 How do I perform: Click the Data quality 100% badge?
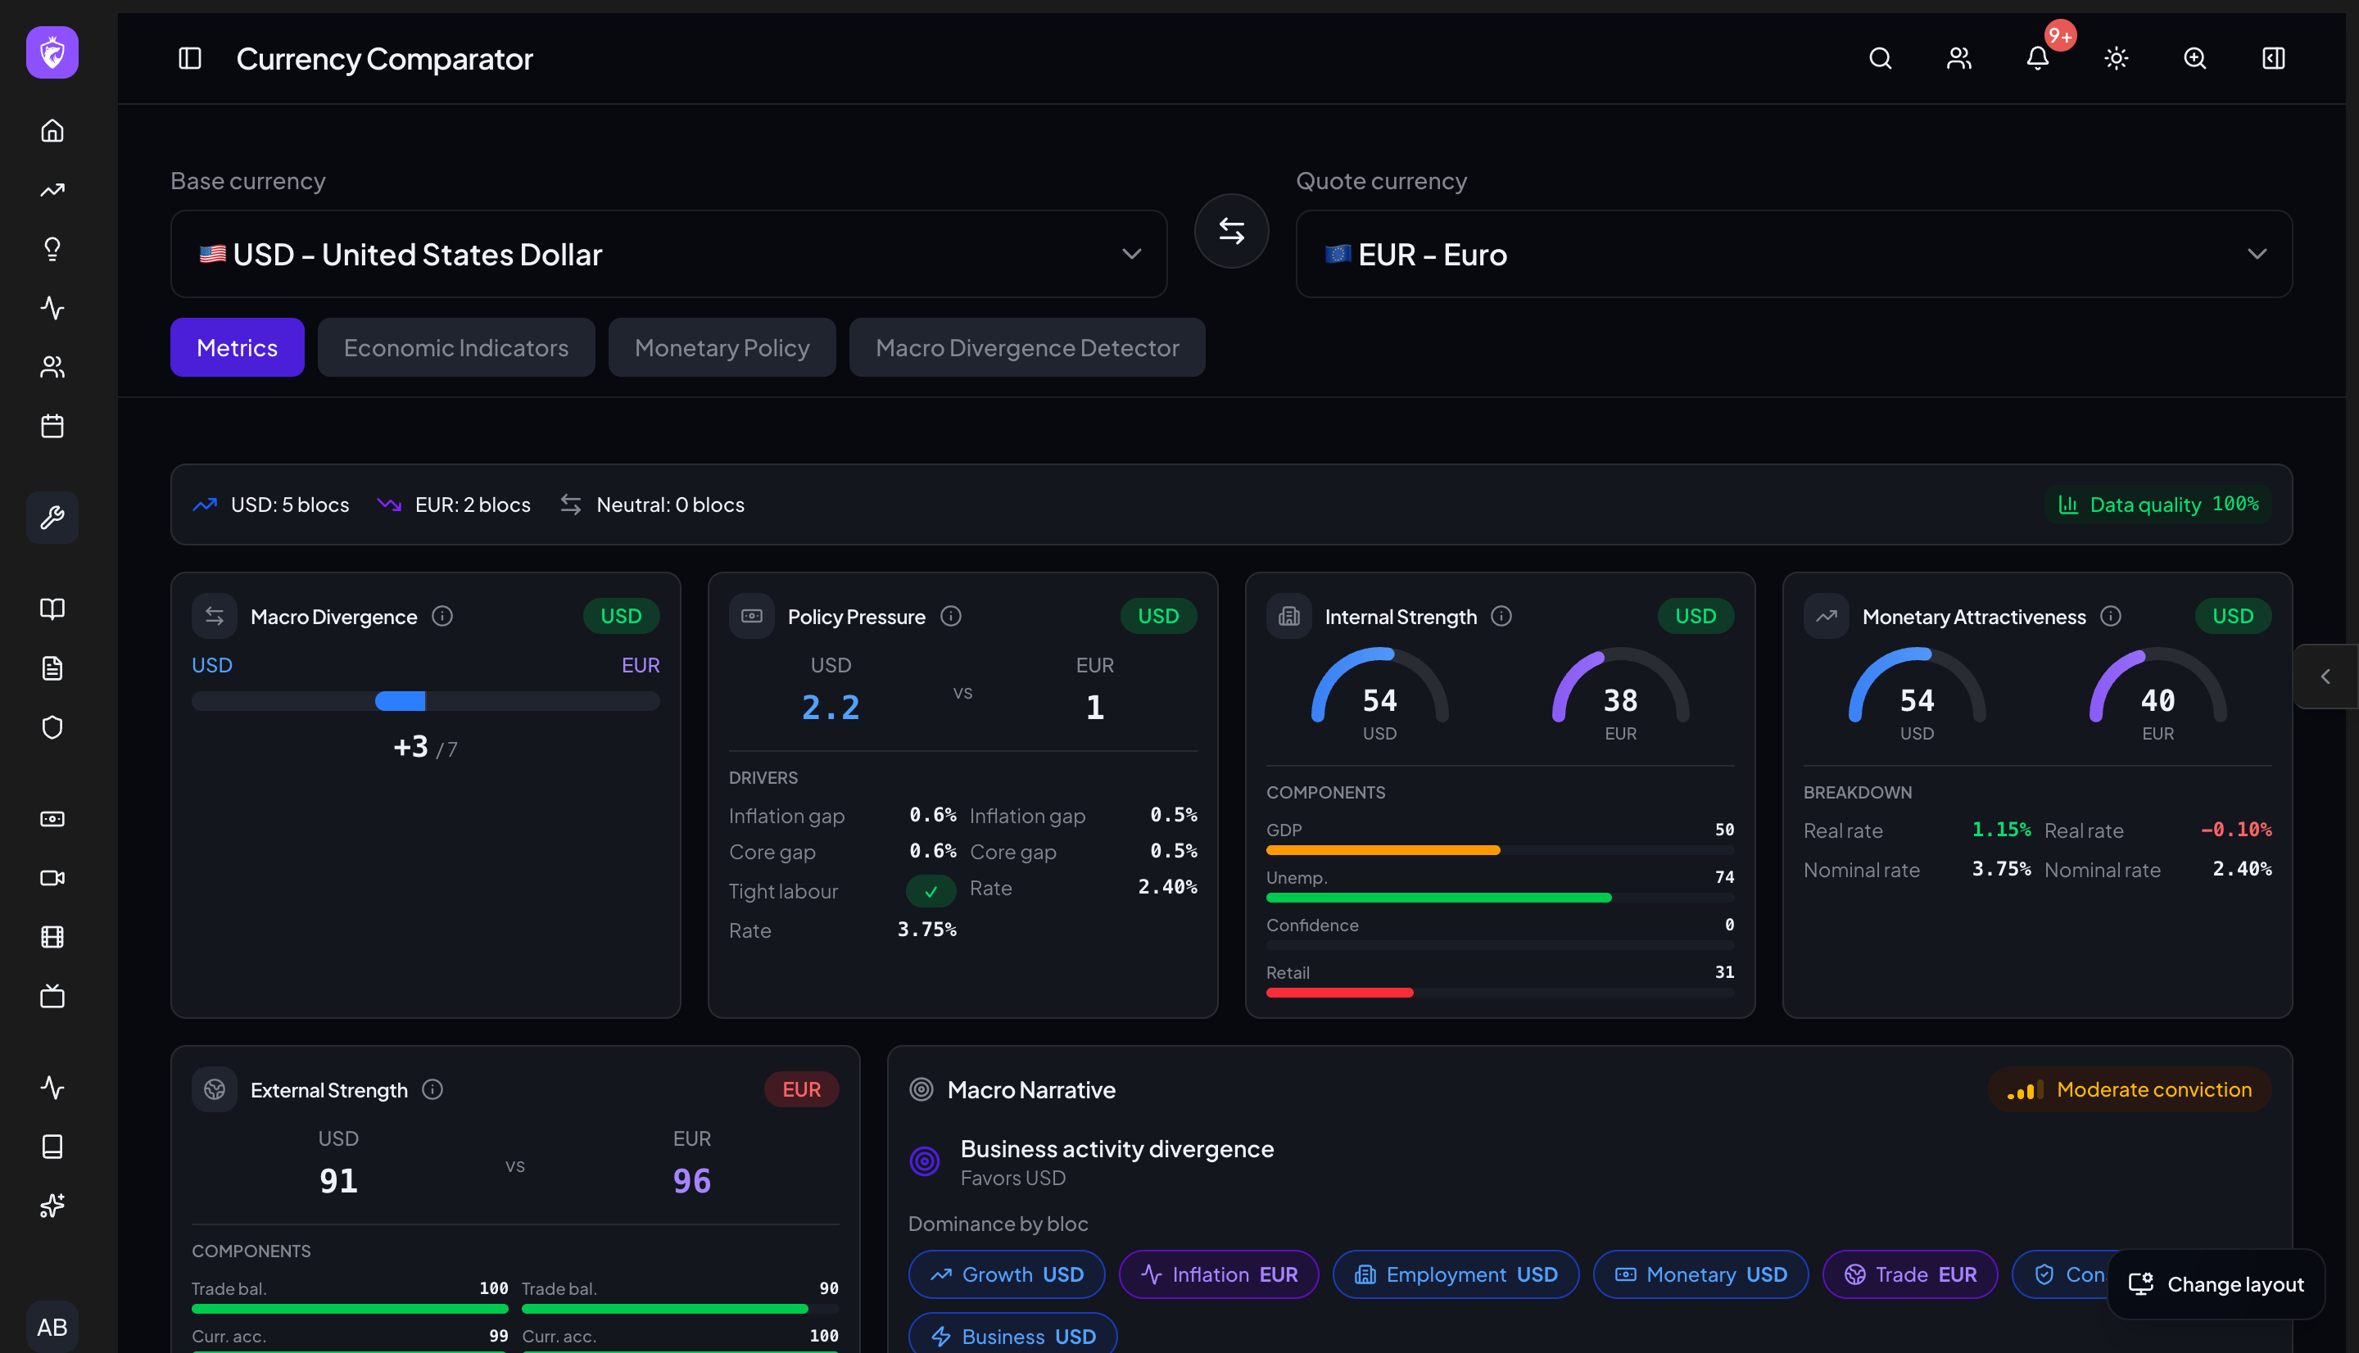pos(2158,505)
